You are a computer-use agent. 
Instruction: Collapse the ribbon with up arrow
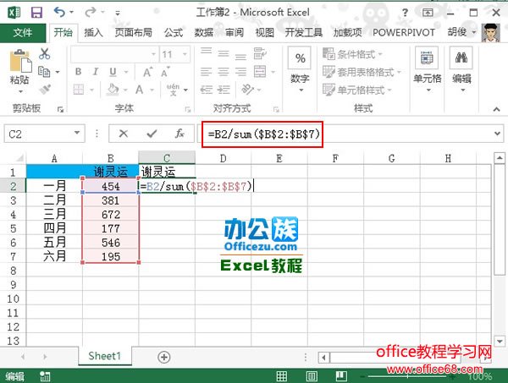tap(496, 109)
